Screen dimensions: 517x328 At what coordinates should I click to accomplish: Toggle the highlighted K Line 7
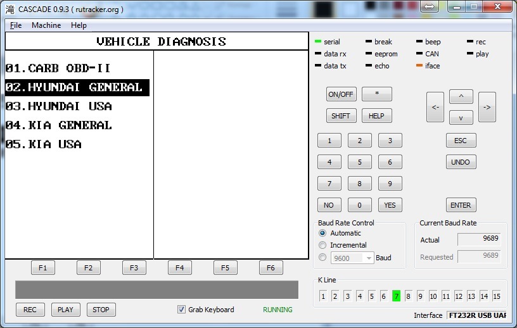[397, 296]
